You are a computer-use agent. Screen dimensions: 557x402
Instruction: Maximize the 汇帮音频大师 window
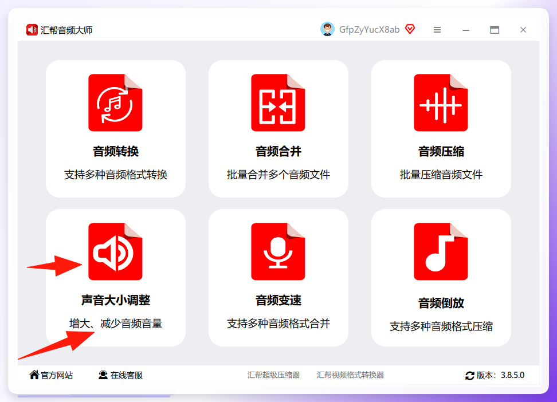pyautogui.click(x=495, y=30)
